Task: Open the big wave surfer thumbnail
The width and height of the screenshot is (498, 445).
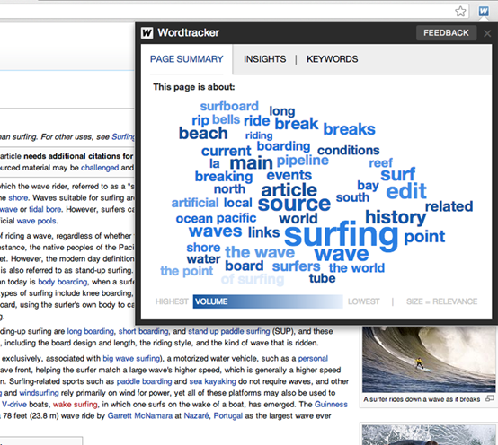Action: [x=429, y=360]
